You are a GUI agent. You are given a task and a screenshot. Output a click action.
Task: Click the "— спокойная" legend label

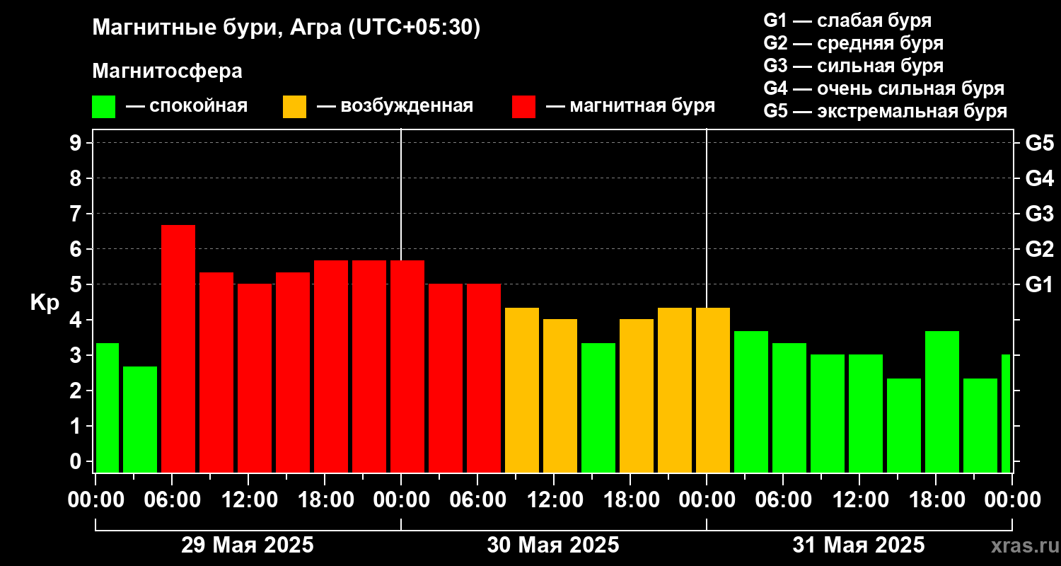point(187,107)
